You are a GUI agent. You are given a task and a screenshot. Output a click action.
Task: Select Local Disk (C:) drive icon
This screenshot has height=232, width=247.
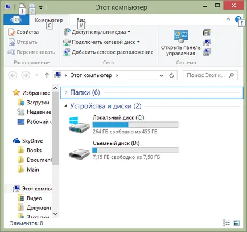(x=79, y=125)
